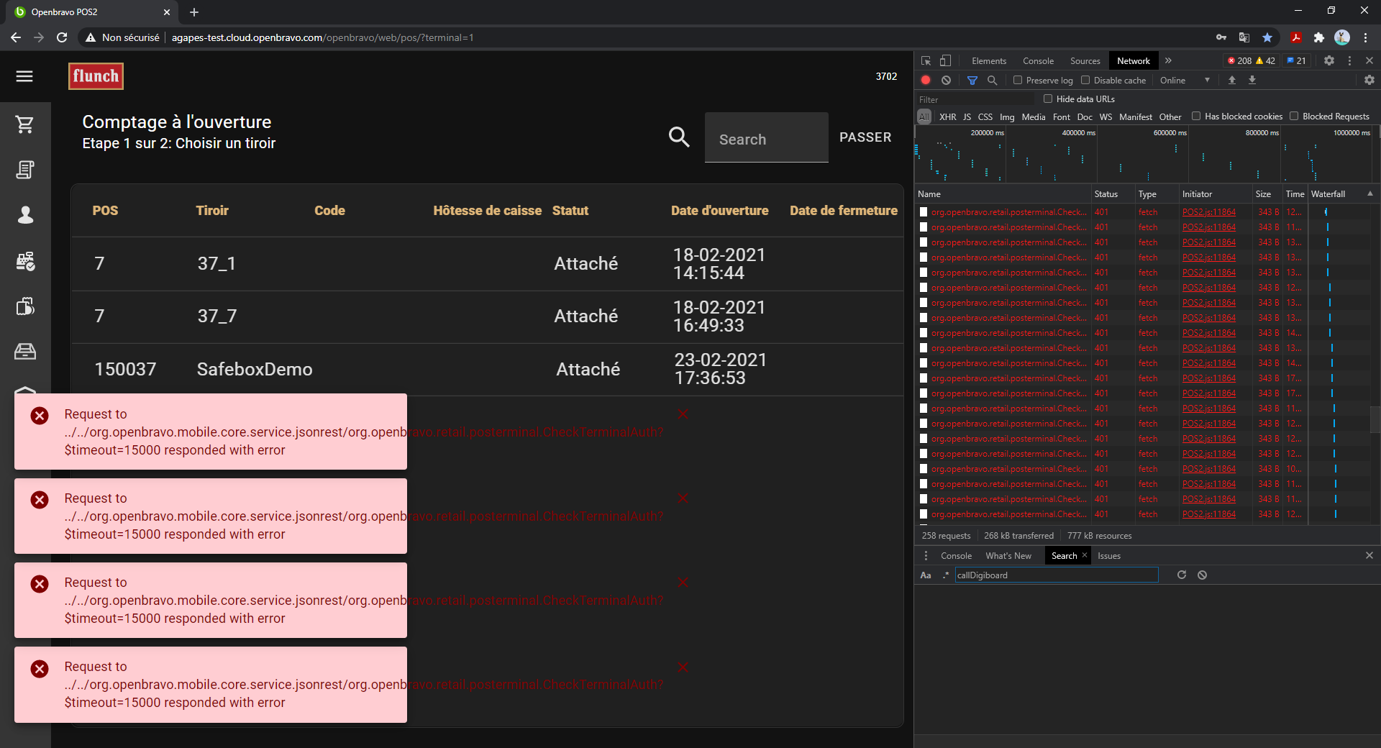
Task: Open the Sources tab
Action: tap(1085, 61)
